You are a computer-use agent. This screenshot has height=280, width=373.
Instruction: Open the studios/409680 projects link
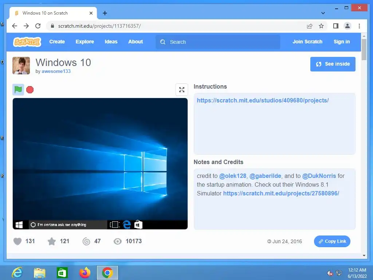click(x=263, y=101)
